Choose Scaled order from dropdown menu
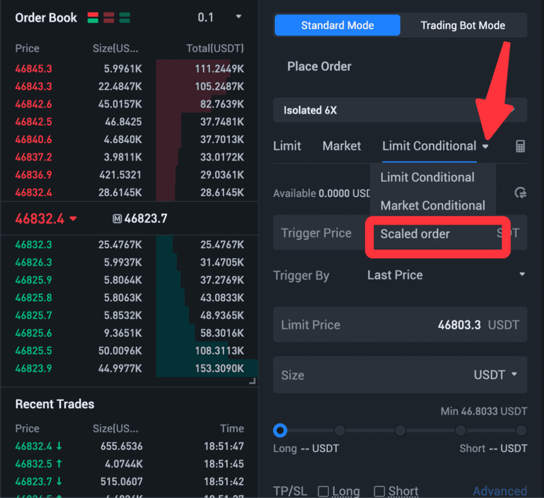This screenshot has height=498, width=544. tap(415, 234)
